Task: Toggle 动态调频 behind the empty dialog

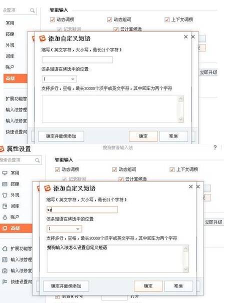Action: [52, 19]
